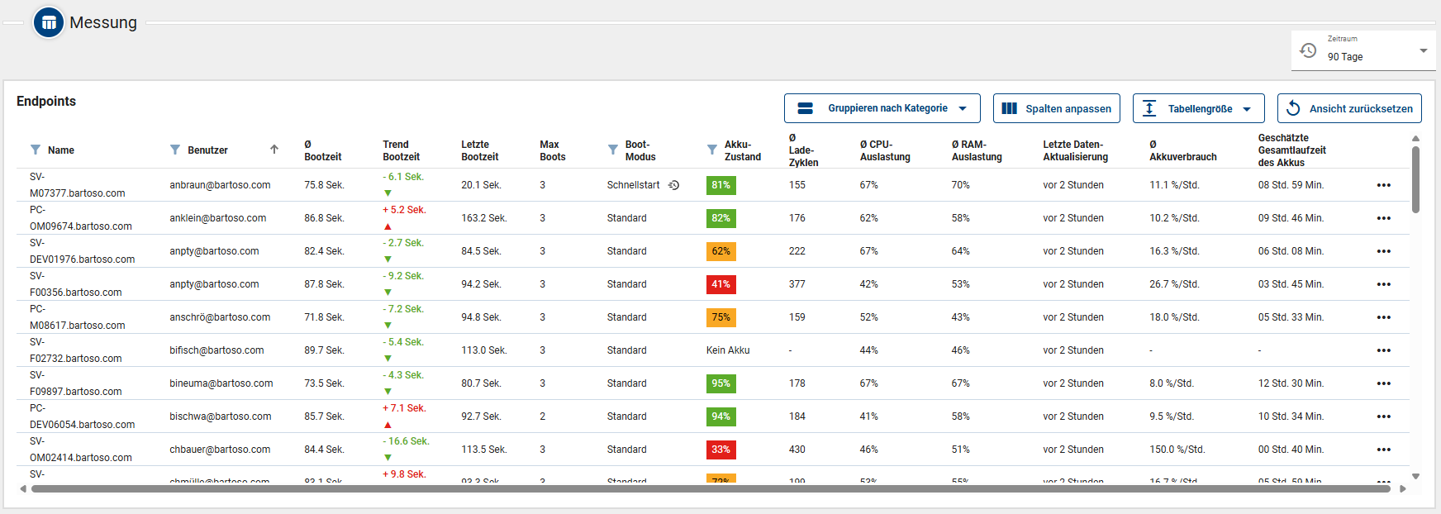1441x514 pixels.
Task: Click the horizontal scrollbar under the table
Action: click(711, 488)
